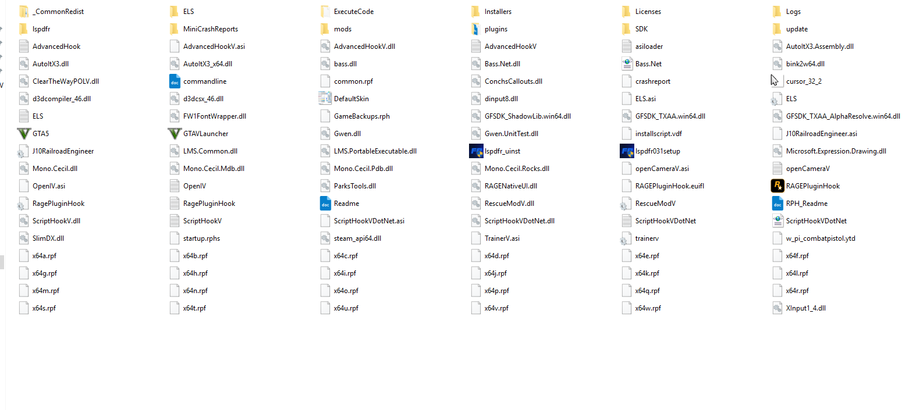Click file x64a.rpf
The image size is (920, 410).
pos(44,256)
